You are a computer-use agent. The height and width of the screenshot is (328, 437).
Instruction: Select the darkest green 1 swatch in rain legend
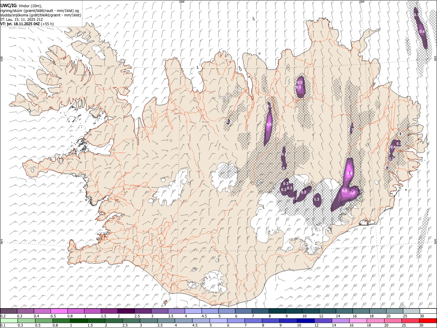point(79,320)
